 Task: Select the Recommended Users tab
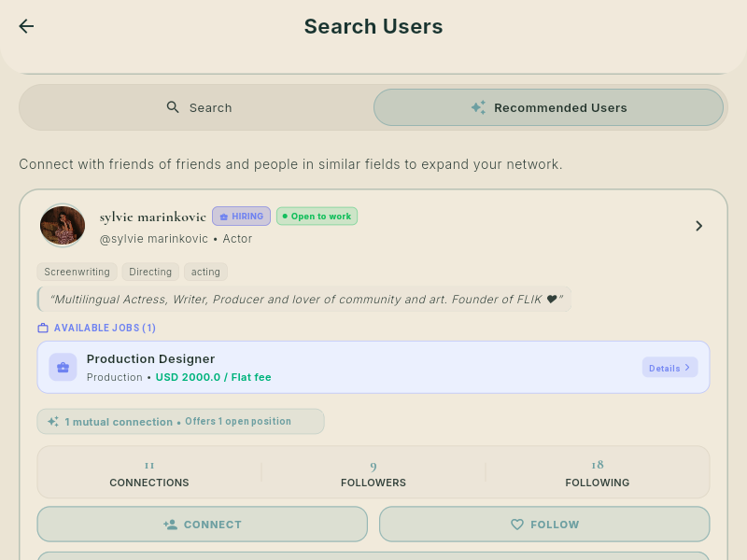(548, 107)
